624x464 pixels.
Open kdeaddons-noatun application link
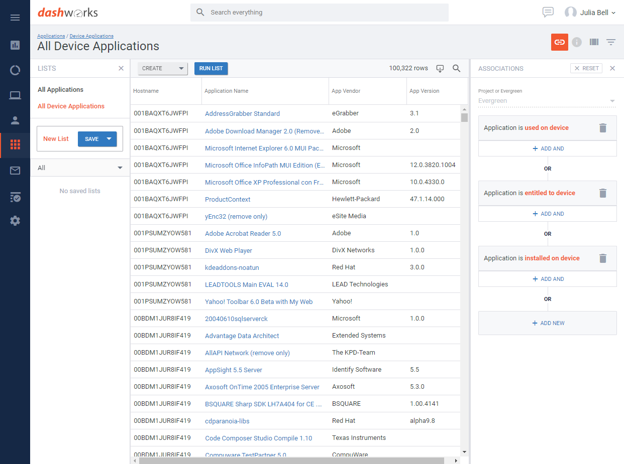point(232,268)
